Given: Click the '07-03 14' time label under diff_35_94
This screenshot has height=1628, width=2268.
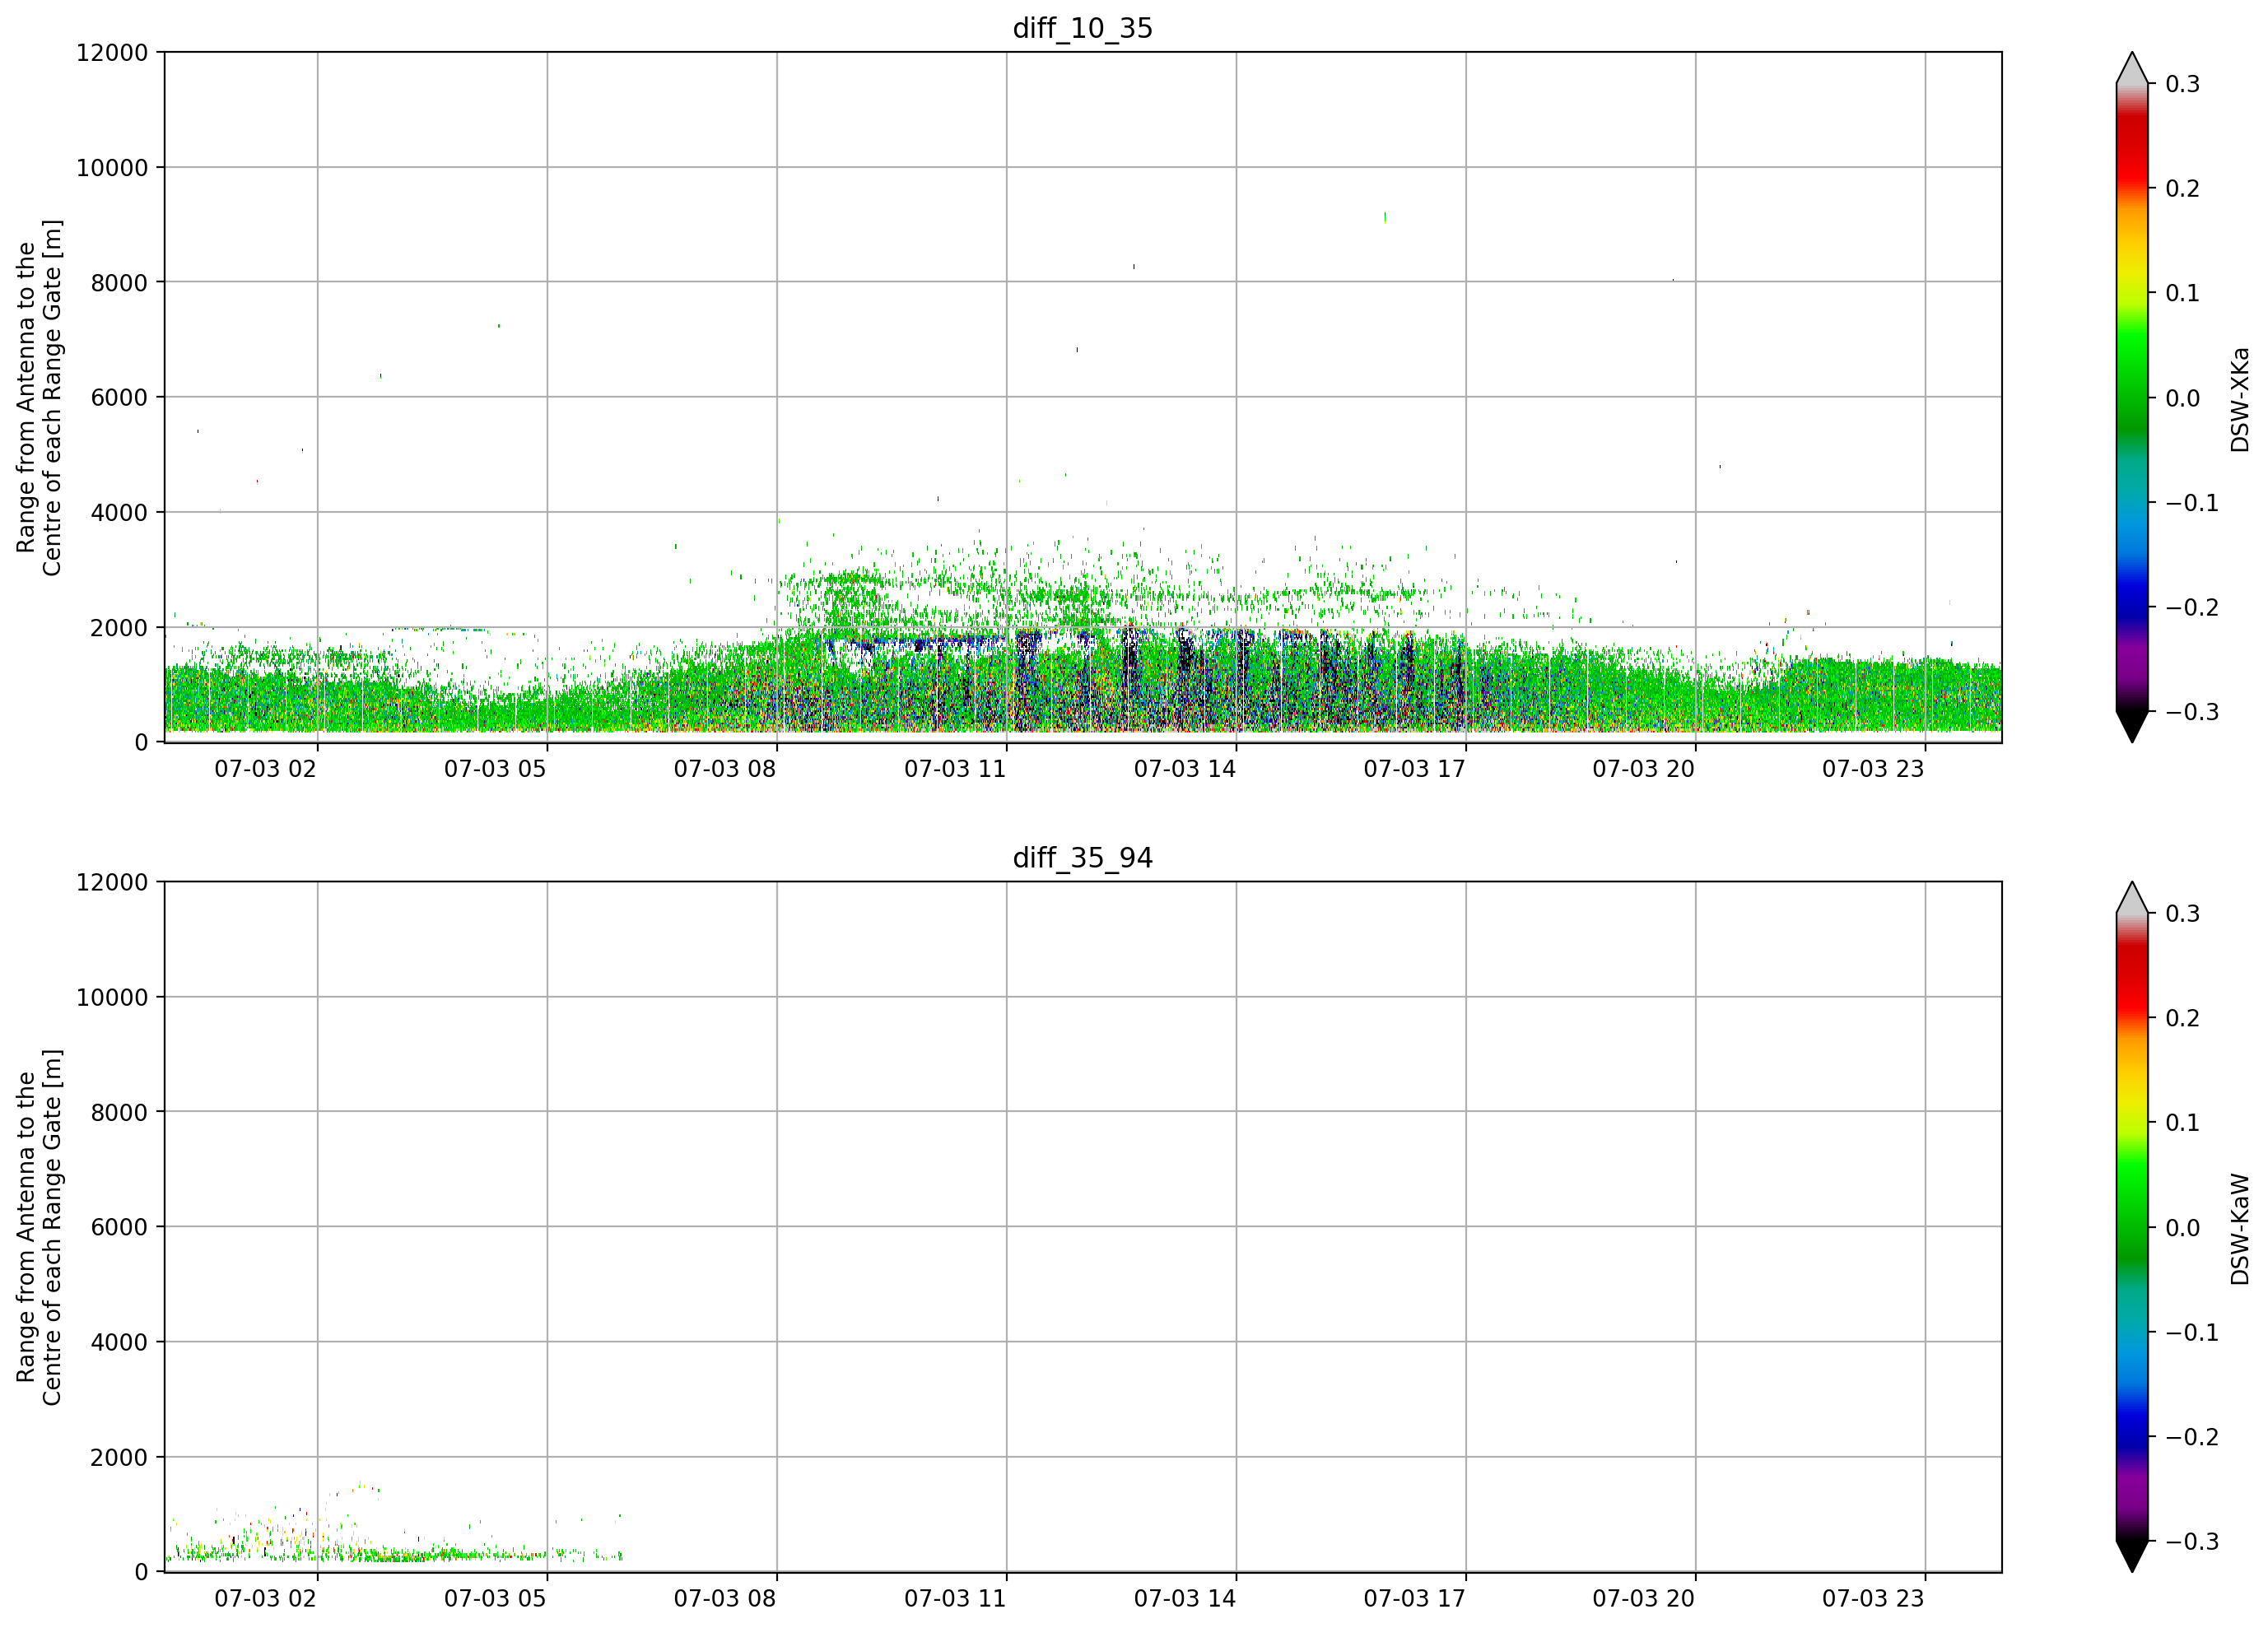Looking at the screenshot, I should point(1185,1599).
